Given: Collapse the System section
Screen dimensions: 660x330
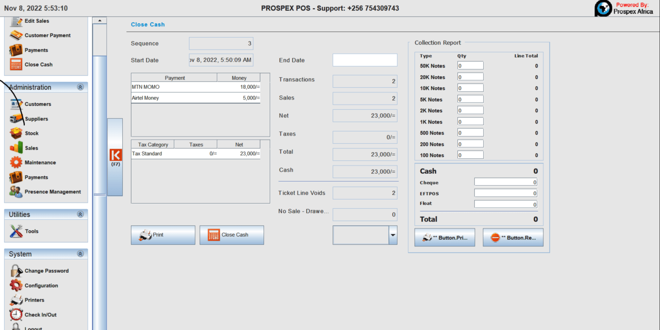Looking at the screenshot, I should 80,254.
